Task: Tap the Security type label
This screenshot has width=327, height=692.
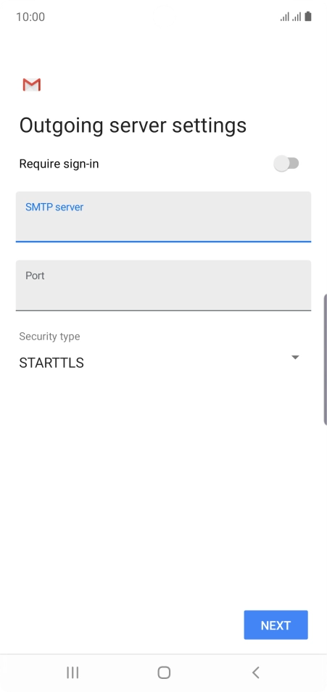Action: click(x=49, y=337)
